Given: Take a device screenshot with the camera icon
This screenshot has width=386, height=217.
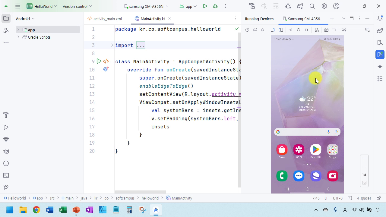Looking at the screenshot, I should click(x=326, y=30).
